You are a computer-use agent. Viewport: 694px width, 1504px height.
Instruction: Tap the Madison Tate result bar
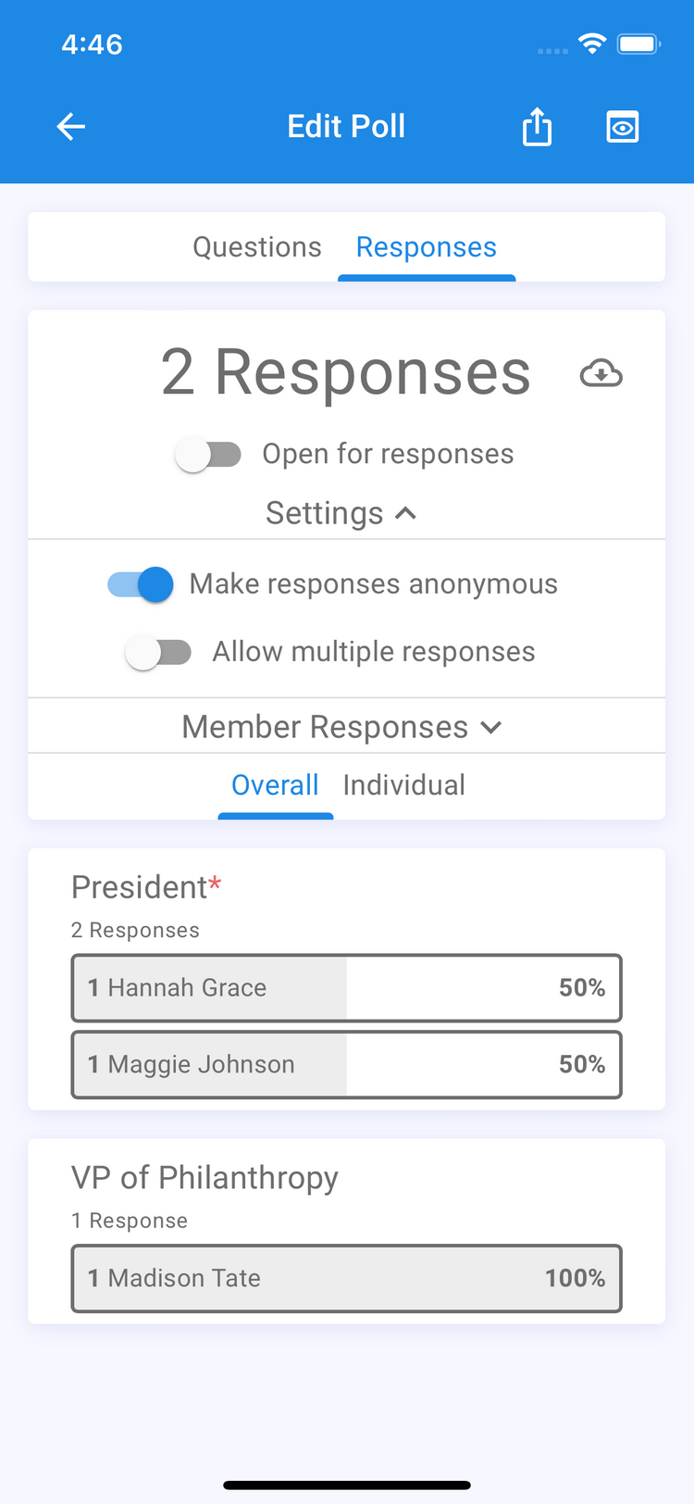pyautogui.click(x=346, y=1279)
